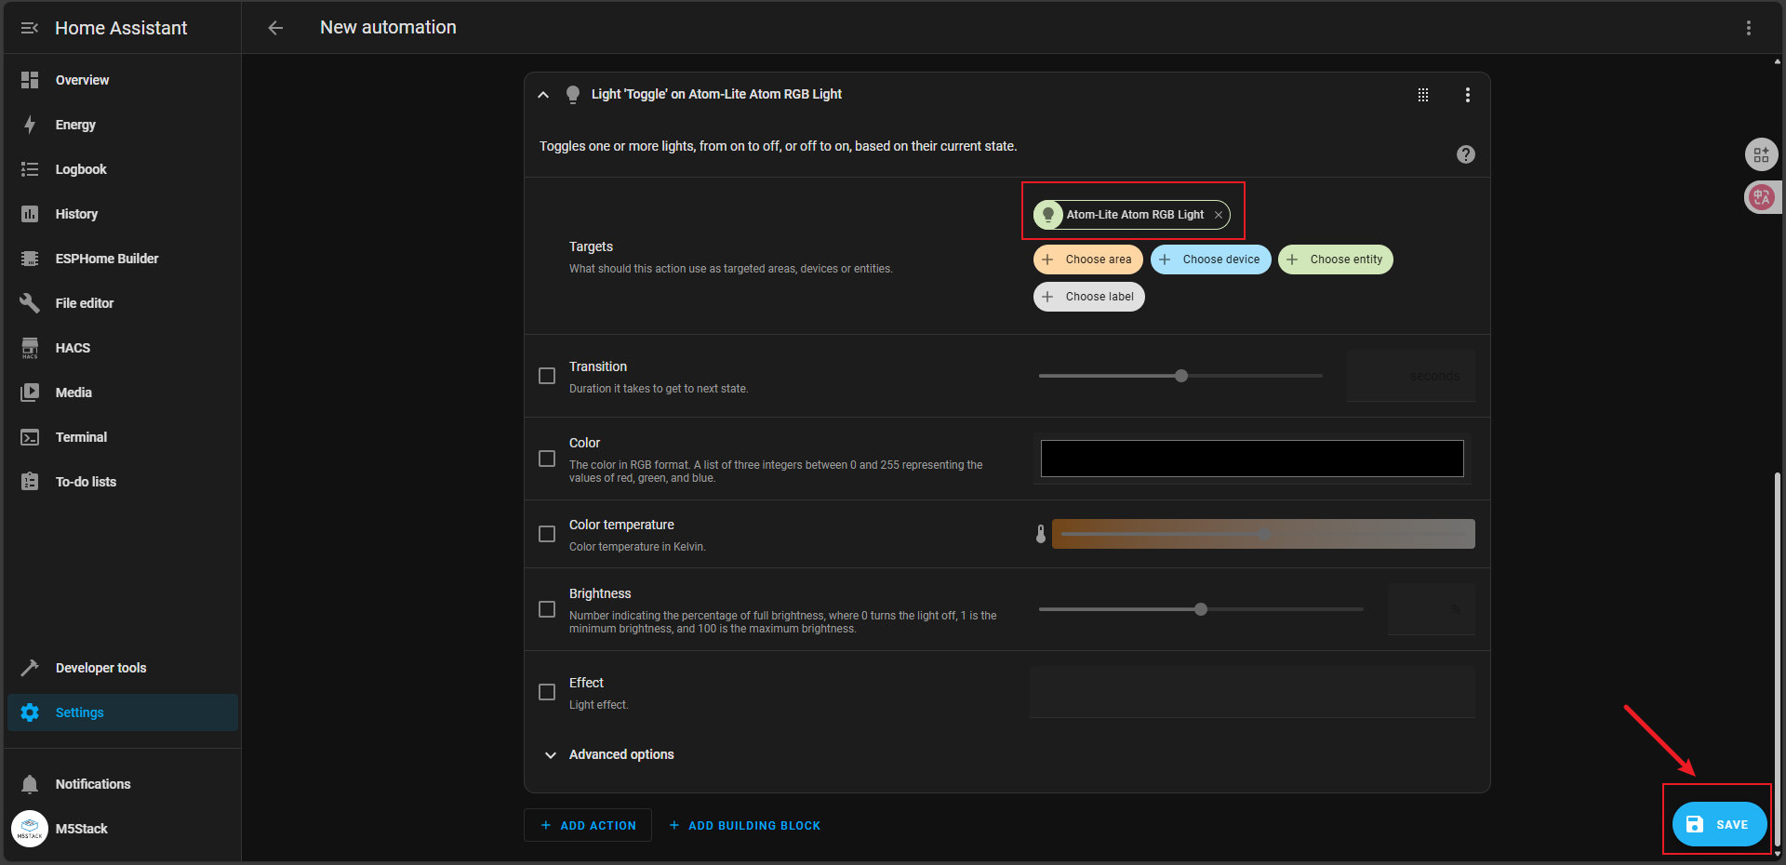Click the Developer tools hammer icon
Image resolution: width=1786 pixels, height=865 pixels.
coord(30,668)
